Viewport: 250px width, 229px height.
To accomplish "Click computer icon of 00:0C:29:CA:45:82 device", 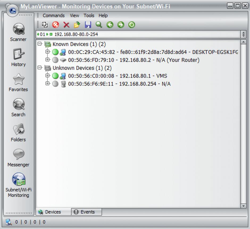I will point(63,52).
